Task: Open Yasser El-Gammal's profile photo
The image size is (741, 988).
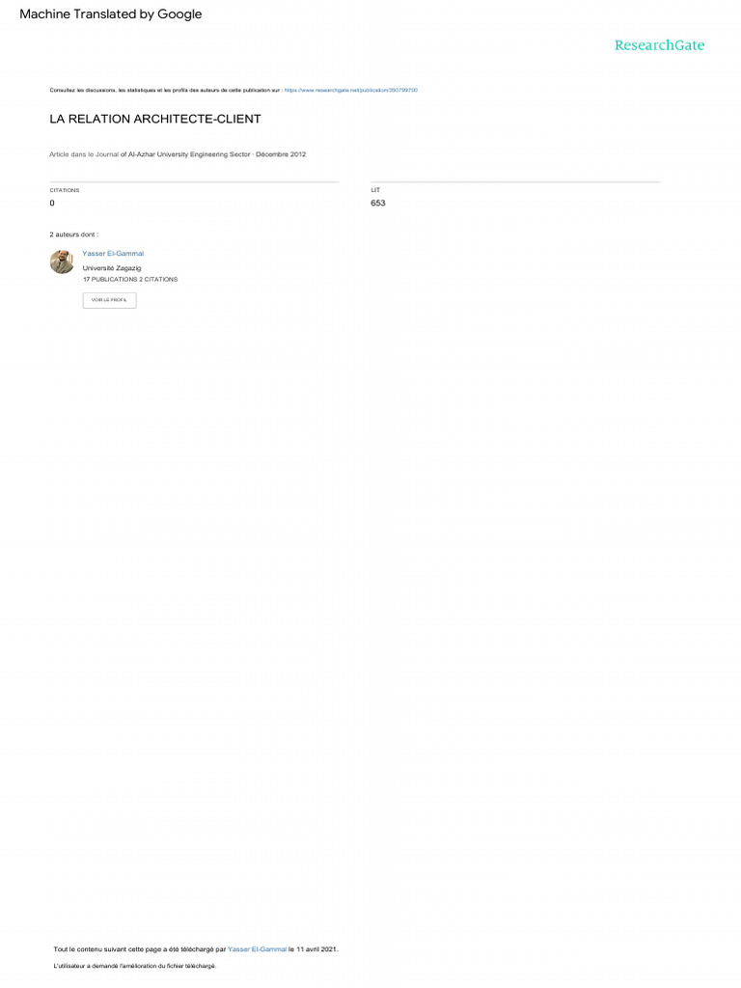Action: [62, 261]
